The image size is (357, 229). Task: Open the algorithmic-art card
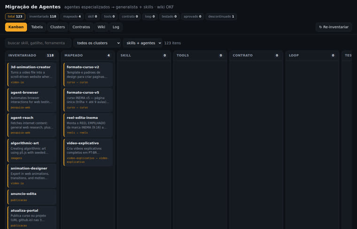pos(32,150)
